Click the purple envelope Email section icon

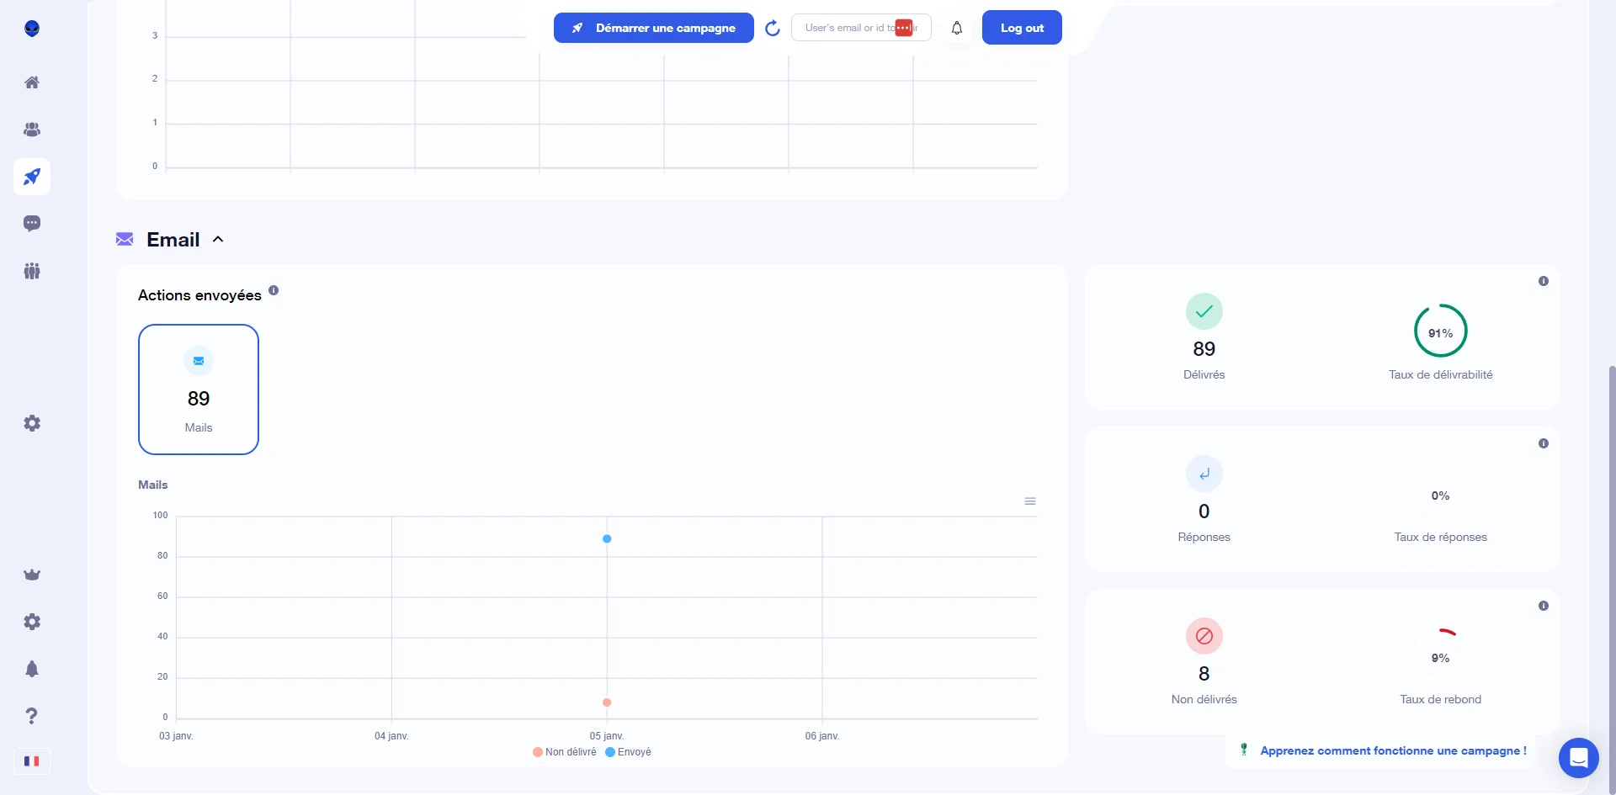pyautogui.click(x=125, y=240)
